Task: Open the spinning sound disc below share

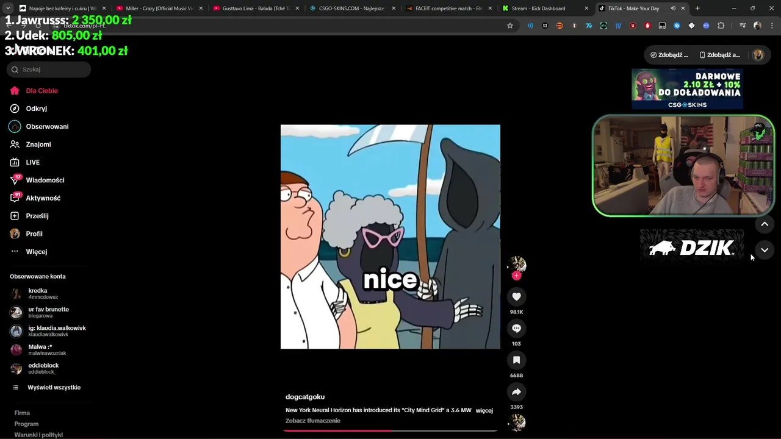Action: point(517,422)
